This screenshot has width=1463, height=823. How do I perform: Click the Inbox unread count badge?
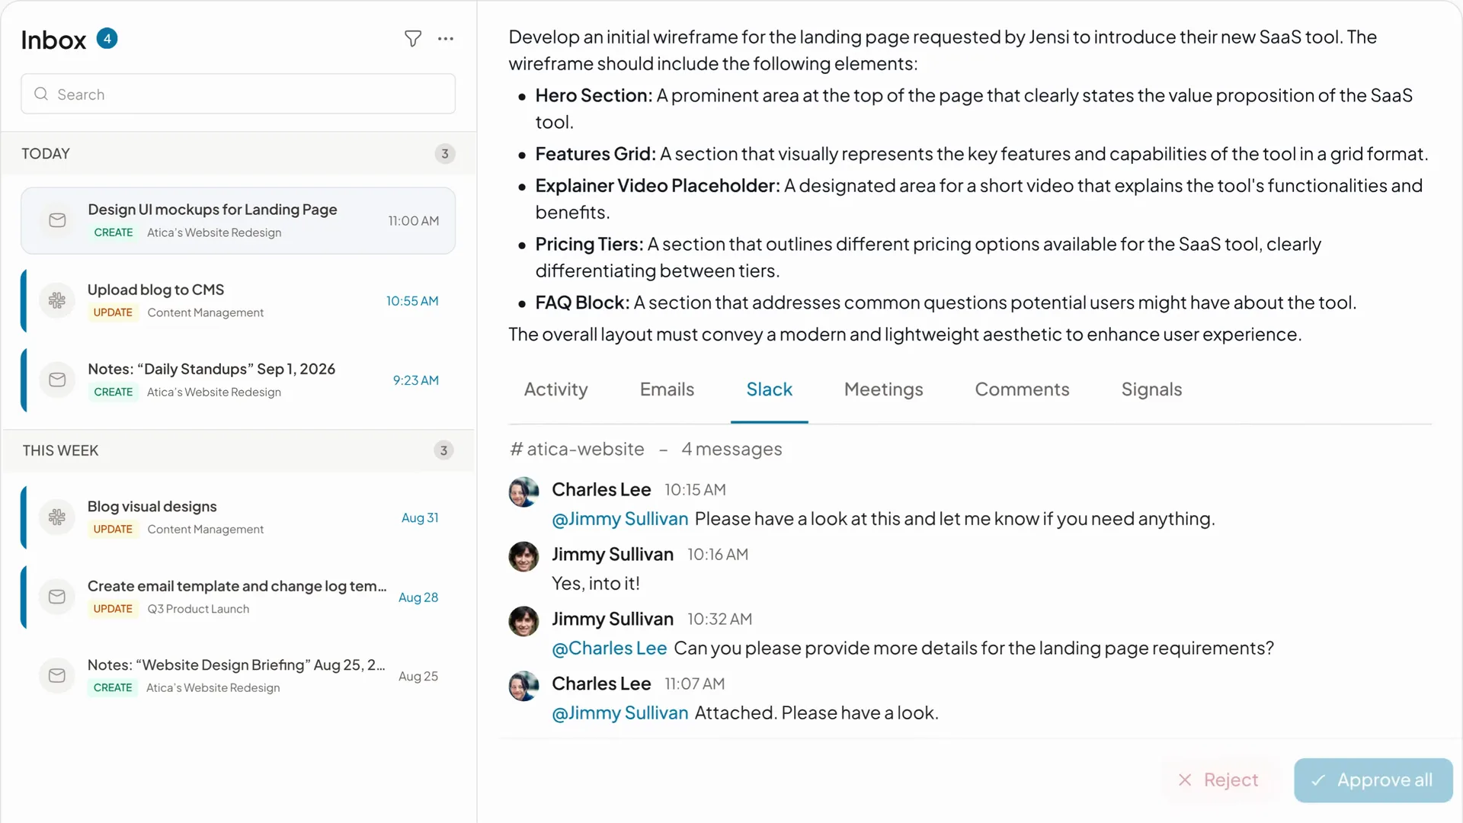point(107,39)
